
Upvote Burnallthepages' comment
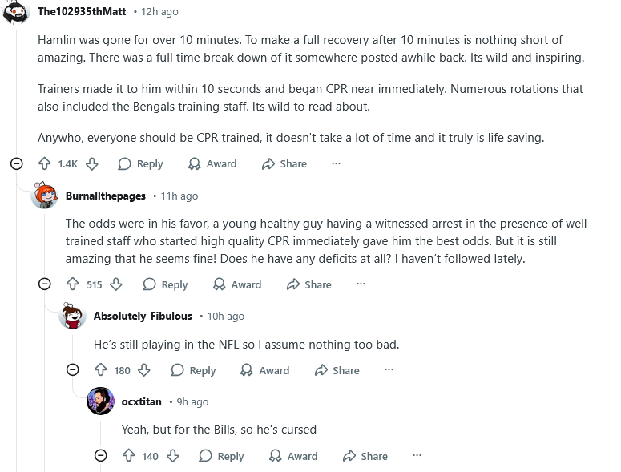[x=73, y=284]
